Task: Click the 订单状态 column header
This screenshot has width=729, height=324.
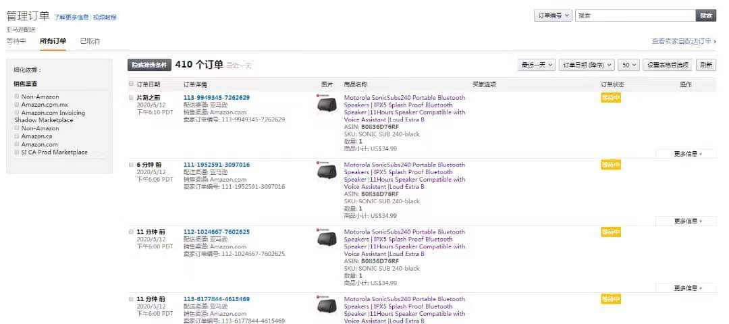Action: 612,84
